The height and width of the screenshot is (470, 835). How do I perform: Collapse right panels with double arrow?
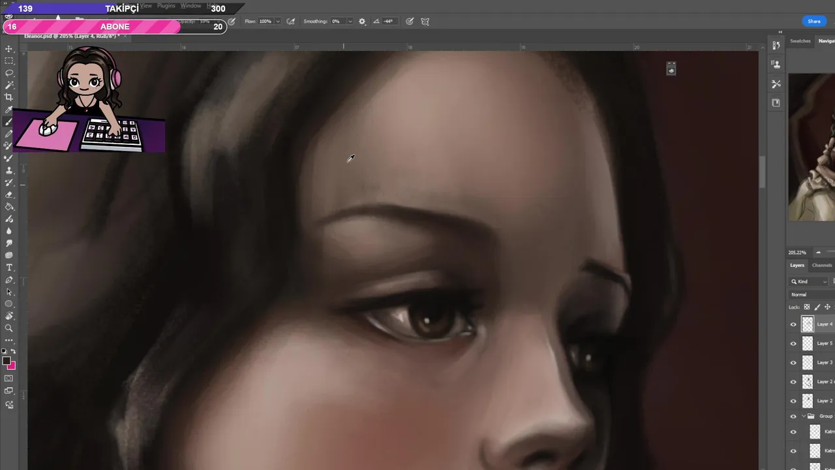(780, 32)
